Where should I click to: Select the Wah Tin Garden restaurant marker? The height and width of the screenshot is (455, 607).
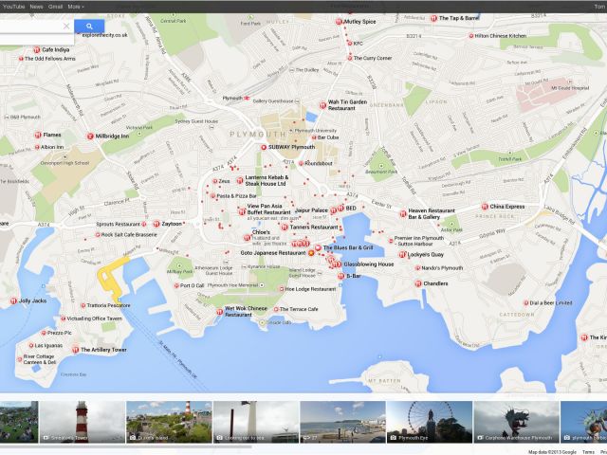(322, 105)
